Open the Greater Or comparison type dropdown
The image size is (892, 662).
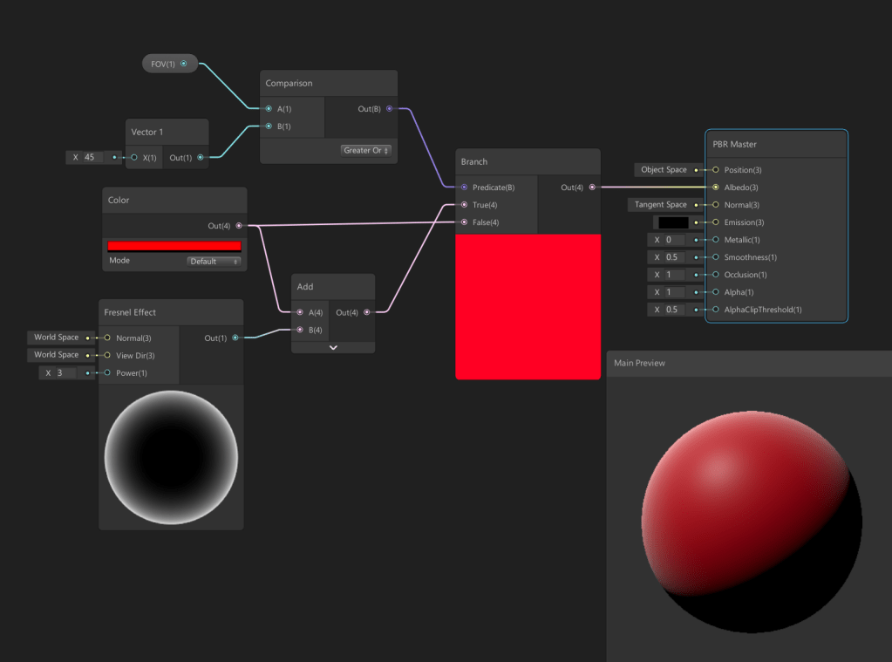click(366, 150)
